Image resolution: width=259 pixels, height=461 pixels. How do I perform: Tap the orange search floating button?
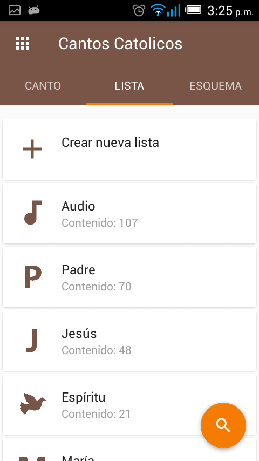click(223, 425)
